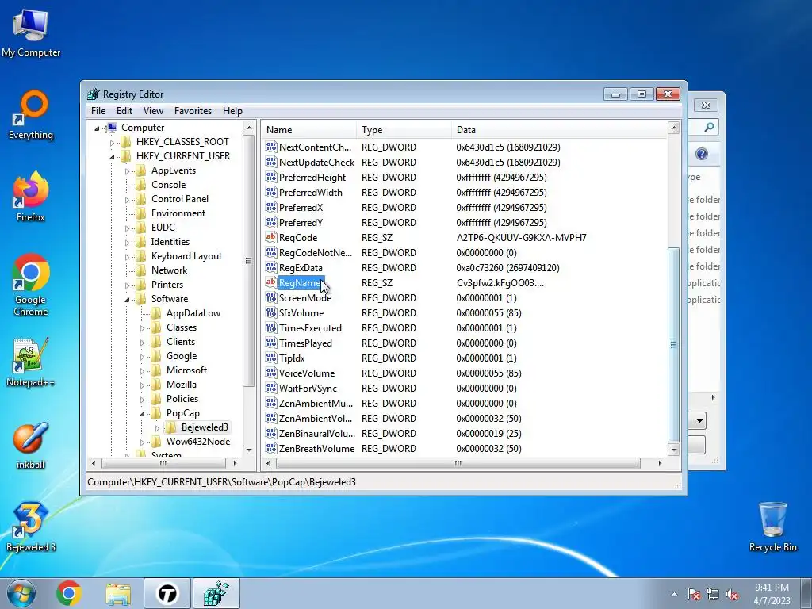Click the values list vertical scrollbar thumb

pos(673,344)
